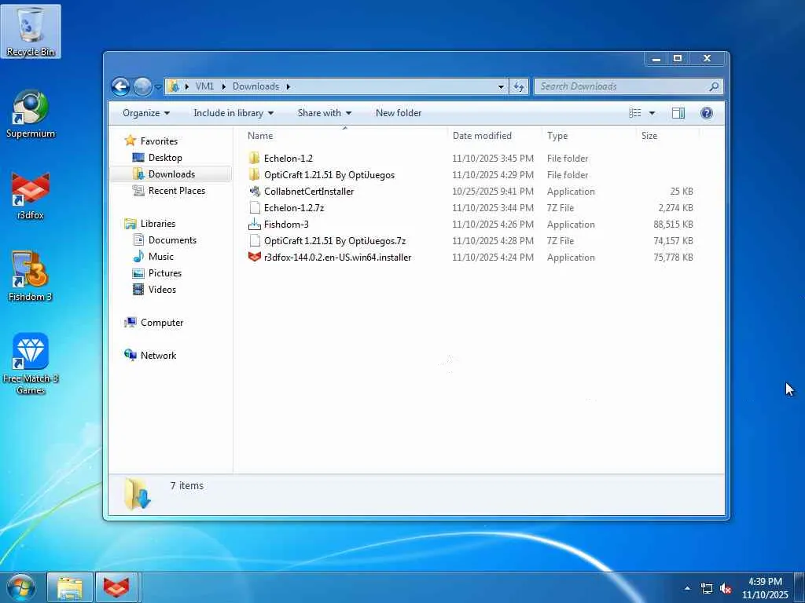Open Music library in navigation pane
The height and width of the screenshot is (603, 805).
[160, 257]
